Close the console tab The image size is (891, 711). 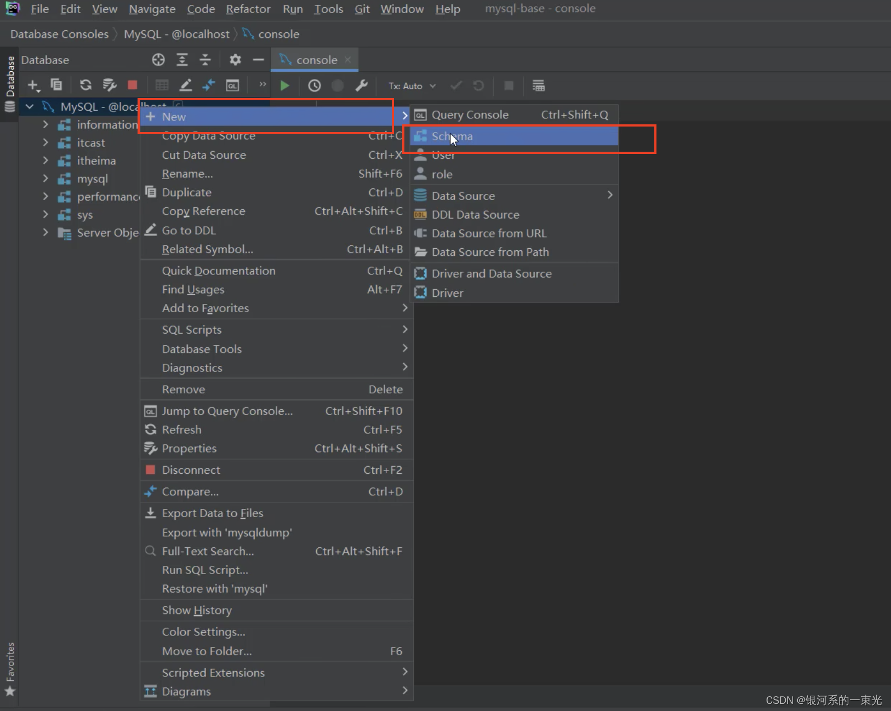click(x=348, y=60)
